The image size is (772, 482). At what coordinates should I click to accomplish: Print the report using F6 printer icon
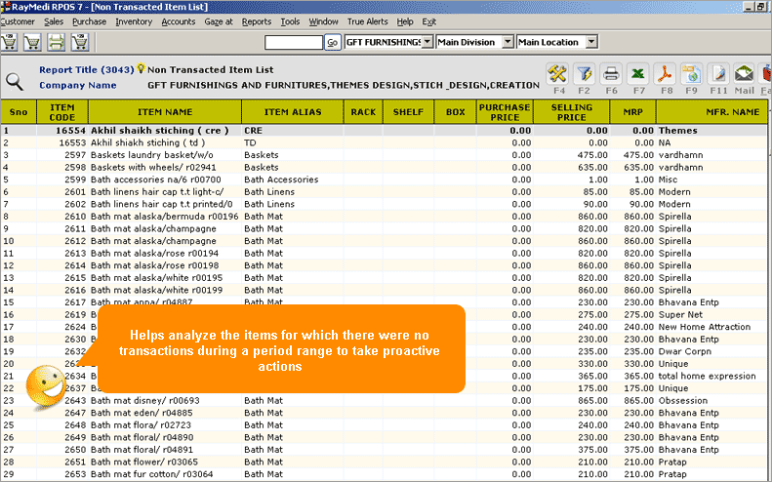pos(611,74)
